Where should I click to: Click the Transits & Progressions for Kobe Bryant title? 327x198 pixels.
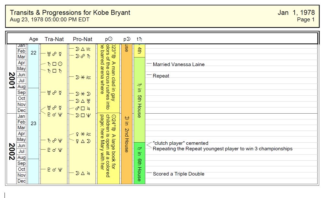(70, 13)
